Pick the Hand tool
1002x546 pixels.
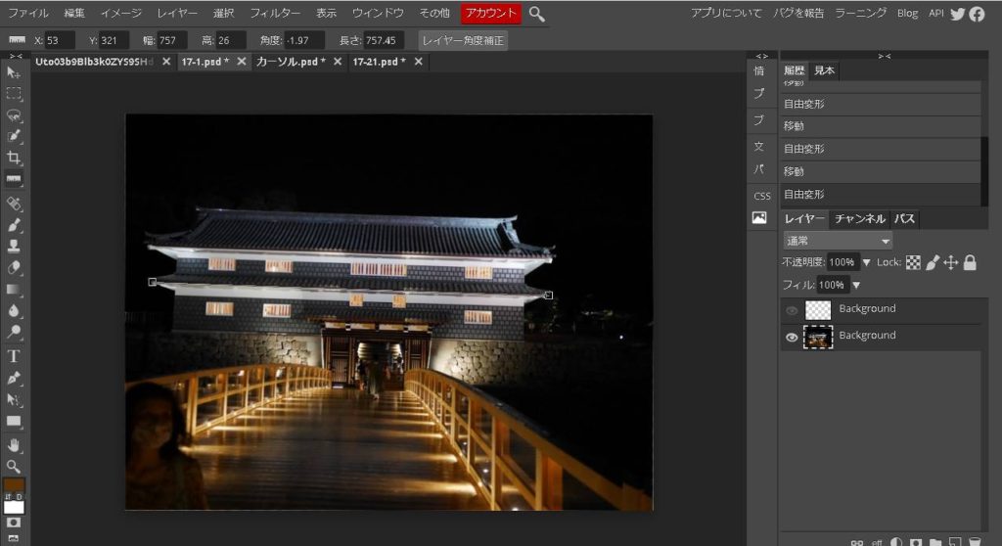[14, 445]
